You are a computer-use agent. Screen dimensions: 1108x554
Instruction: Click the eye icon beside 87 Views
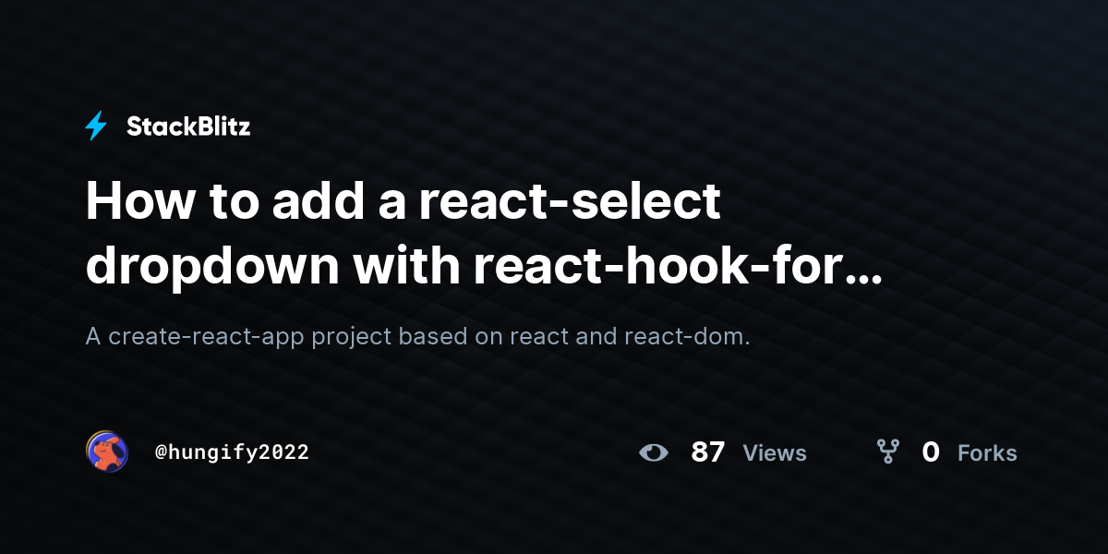[654, 452]
